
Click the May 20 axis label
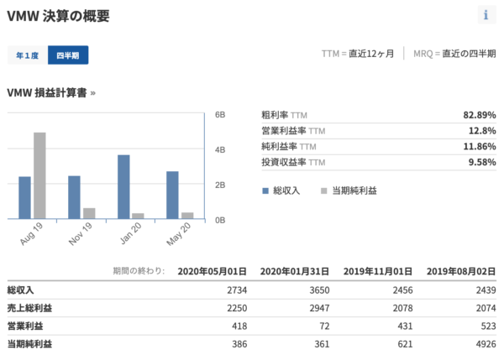178,234
